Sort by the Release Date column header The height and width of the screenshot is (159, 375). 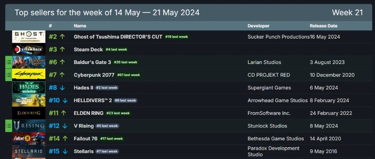coord(324,26)
